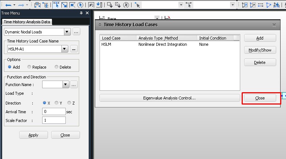Click the ellipsis button next to Dynamic Nodal Loads

(x=76, y=32)
